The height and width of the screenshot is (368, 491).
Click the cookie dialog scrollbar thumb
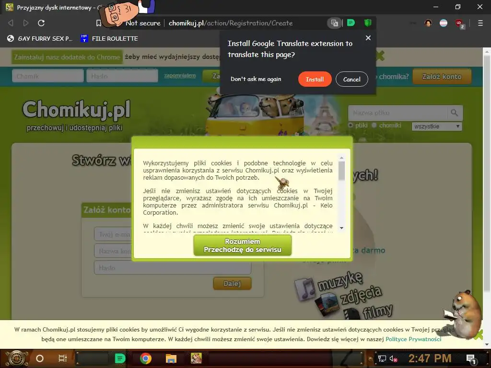tap(341, 171)
